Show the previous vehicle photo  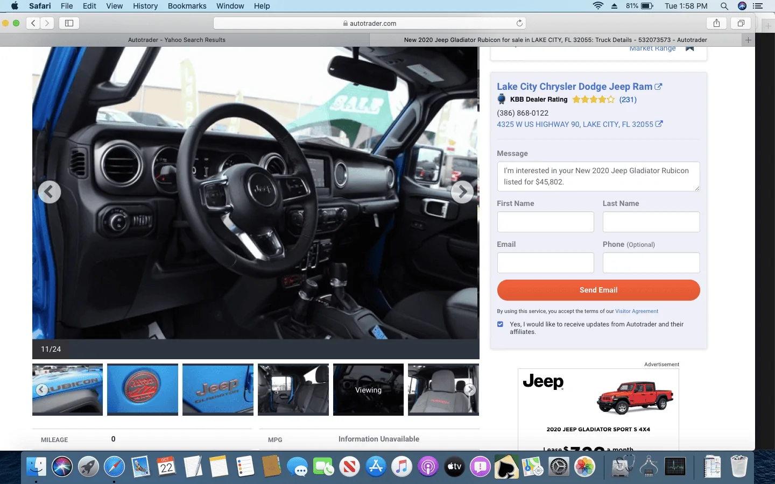coord(50,192)
